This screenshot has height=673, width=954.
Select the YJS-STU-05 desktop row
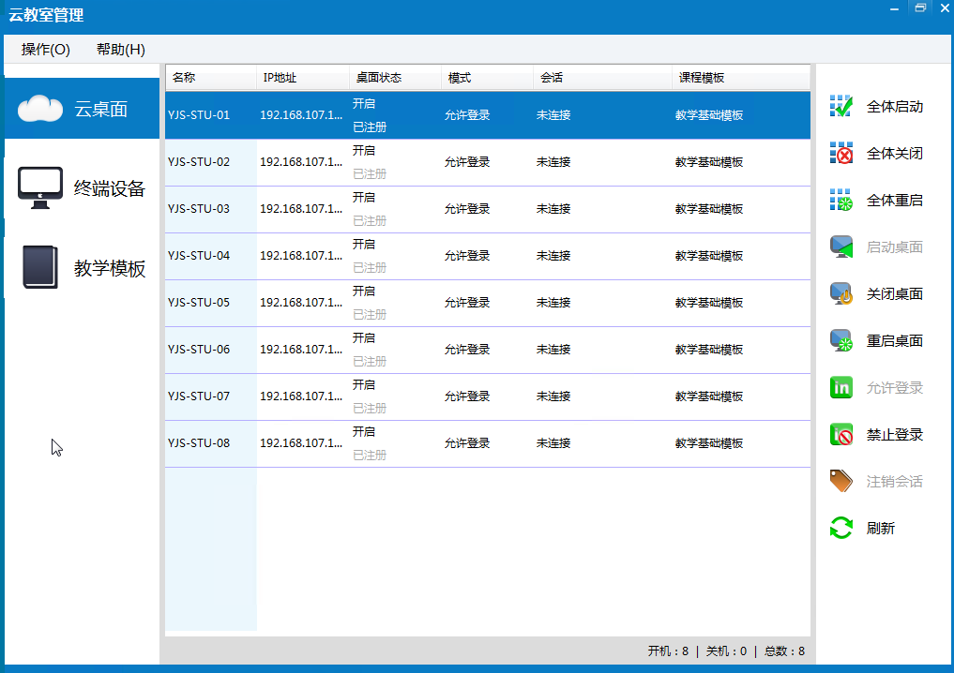[199, 303]
